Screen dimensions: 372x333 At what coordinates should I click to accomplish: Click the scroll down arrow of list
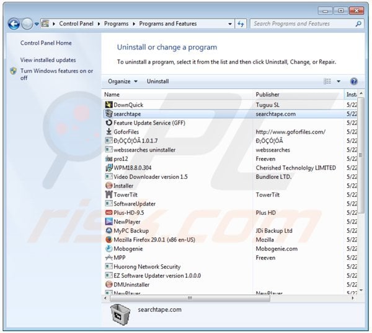point(361,290)
